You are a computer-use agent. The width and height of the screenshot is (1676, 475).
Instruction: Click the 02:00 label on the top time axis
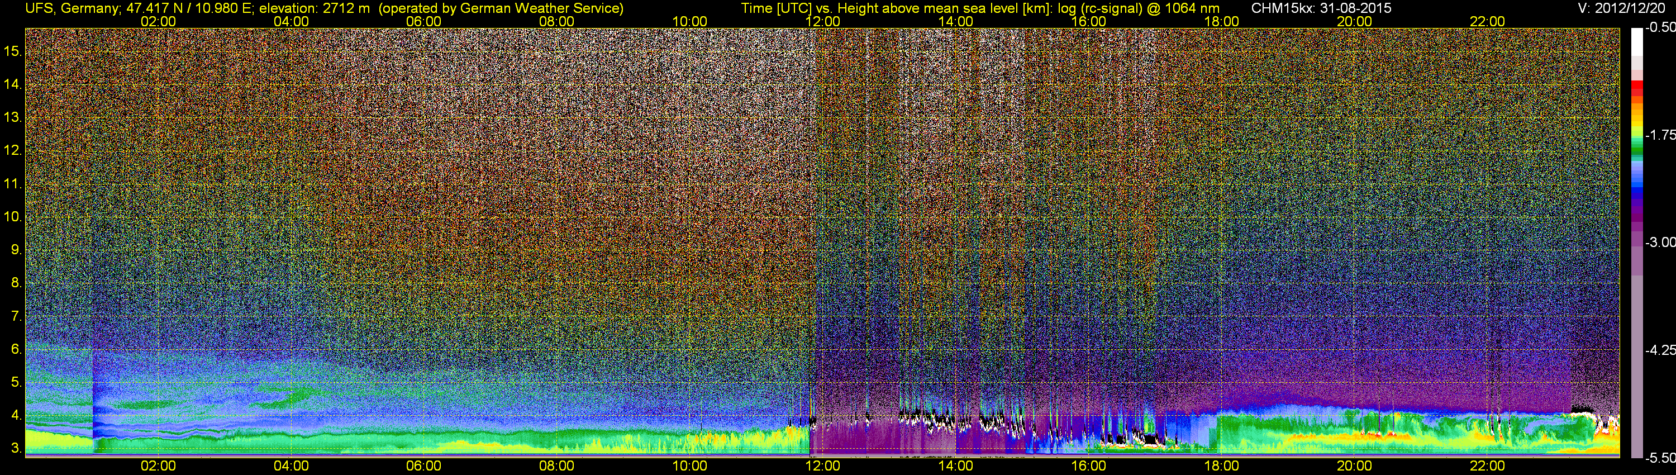click(158, 21)
